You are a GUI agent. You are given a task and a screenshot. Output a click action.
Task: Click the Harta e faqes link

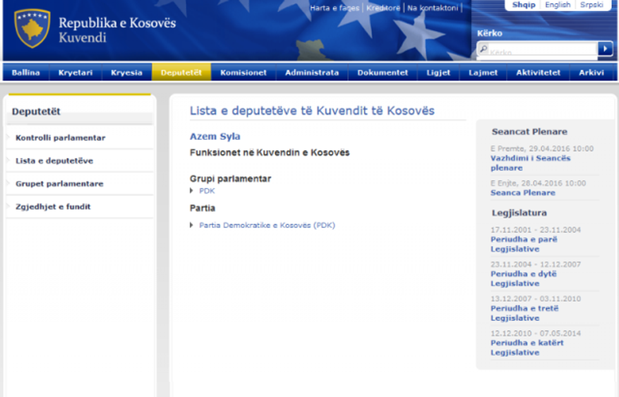click(x=334, y=8)
